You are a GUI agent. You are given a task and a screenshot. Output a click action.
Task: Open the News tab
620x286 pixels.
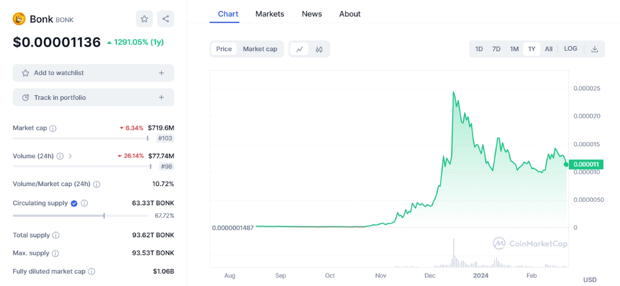click(x=312, y=14)
